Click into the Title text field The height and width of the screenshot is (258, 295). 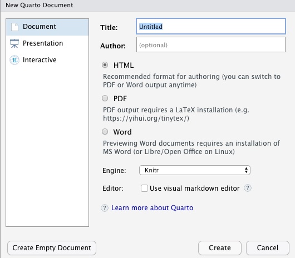(x=211, y=26)
